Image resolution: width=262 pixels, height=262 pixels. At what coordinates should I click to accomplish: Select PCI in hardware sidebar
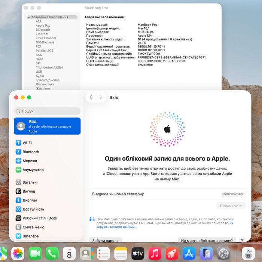click(38, 46)
